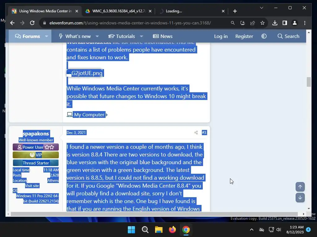The image size is (317, 237).
Task: Close the Using Windows Media Center tab
Action: click(x=77, y=11)
